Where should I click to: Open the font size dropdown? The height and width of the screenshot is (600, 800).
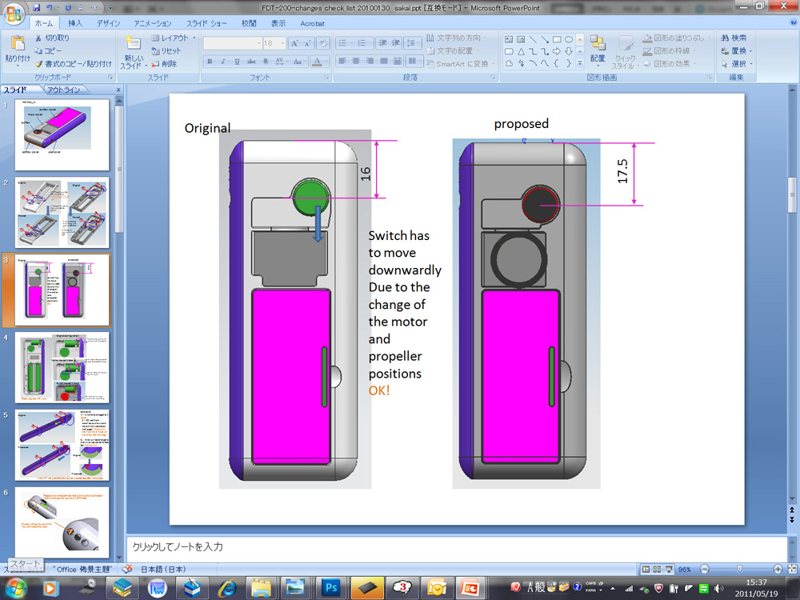coord(281,43)
